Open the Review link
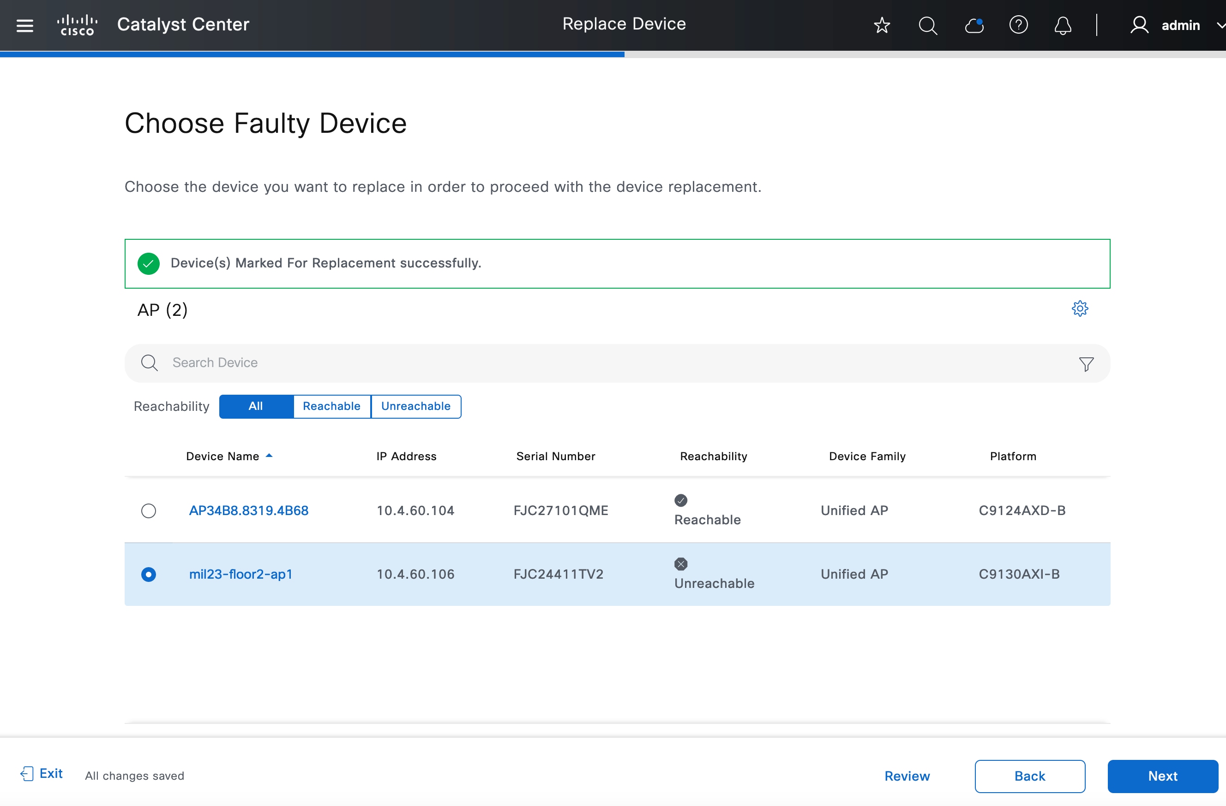Screen dimensions: 1226x806 907,776
